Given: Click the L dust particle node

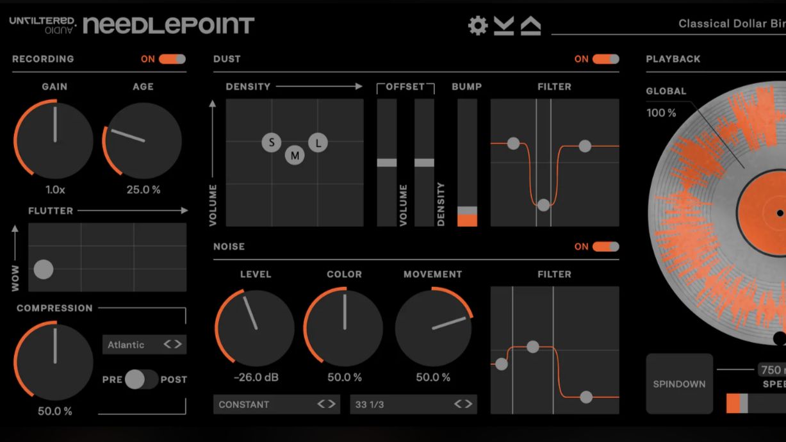Looking at the screenshot, I should coord(318,143).
